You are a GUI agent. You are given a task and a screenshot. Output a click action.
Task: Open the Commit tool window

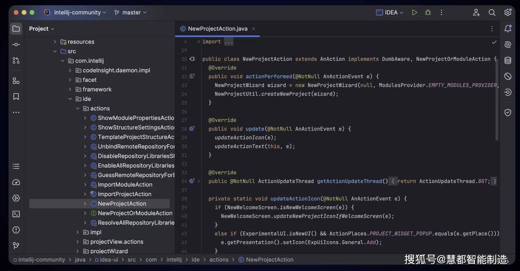tap(16, 44)
